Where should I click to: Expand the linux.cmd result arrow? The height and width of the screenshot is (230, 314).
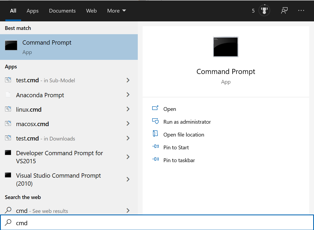(x=128, y=109)
